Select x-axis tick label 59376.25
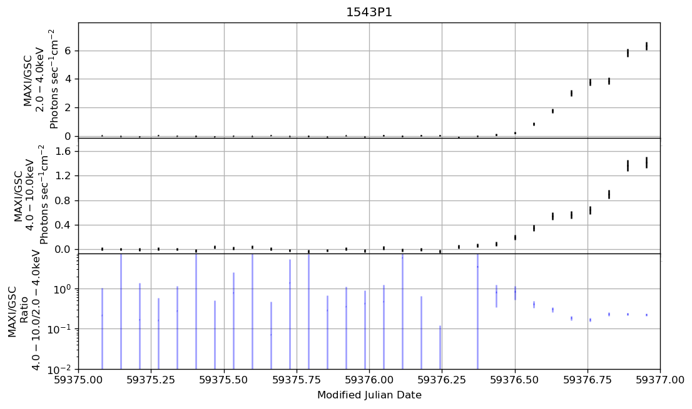The width and height of the screenshot is (692, 409). tap(442, 380)
